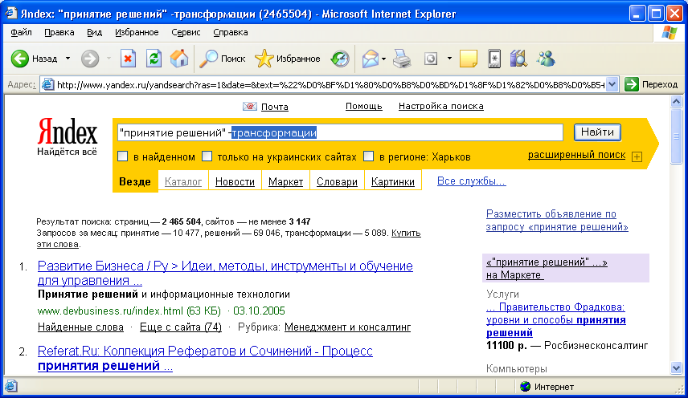Click the Forward green arrow button
The height and width of the screenshot is (398, 688).
[90, 59]
